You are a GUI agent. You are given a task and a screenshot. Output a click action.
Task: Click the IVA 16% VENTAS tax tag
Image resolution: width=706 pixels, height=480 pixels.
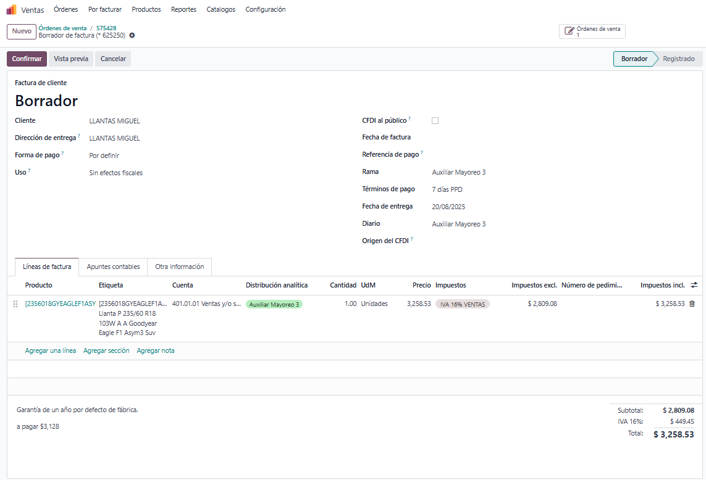[x=462, y=304]
